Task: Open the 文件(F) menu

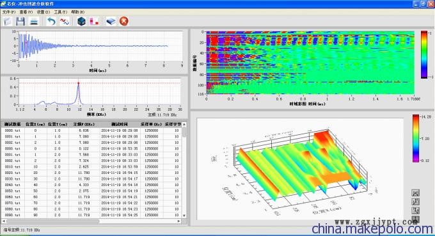Action: [x=9, y=12]
